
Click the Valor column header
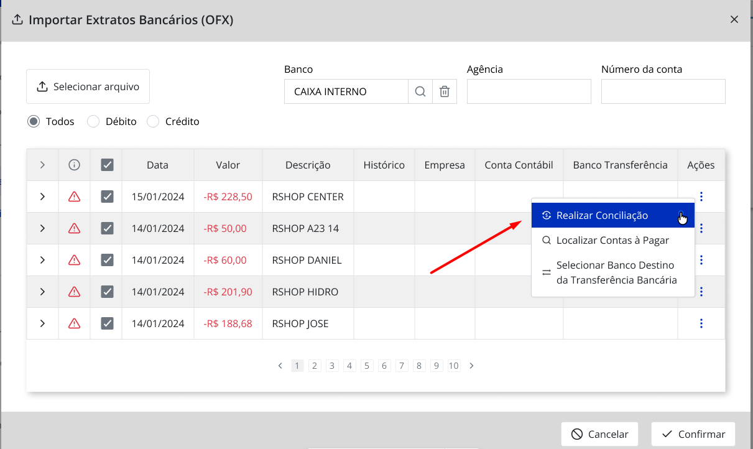[x=228, y=165]
